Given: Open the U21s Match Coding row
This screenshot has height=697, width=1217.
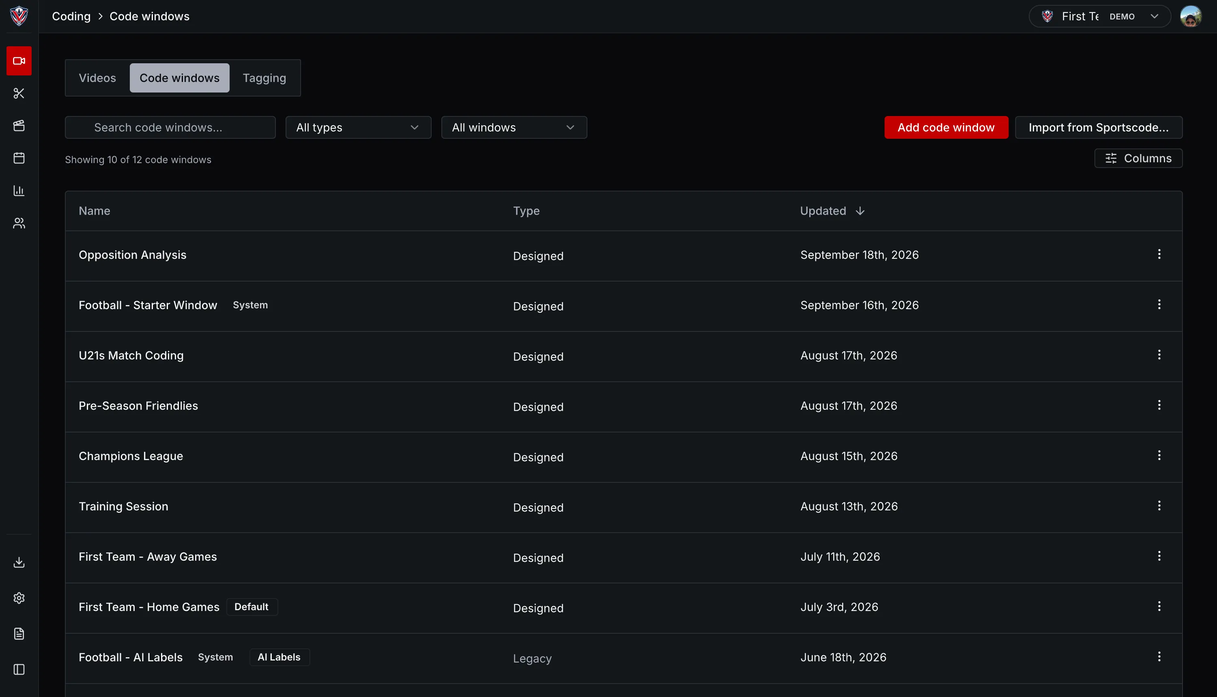Looking at the screenshot, I should 624,356.
